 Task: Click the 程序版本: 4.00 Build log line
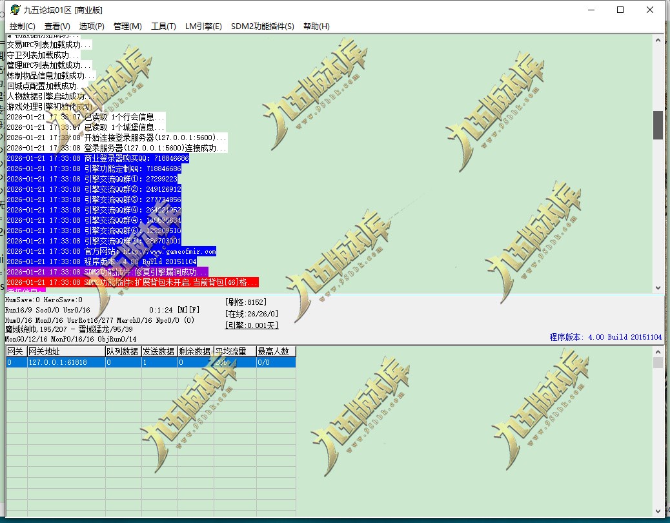pos(102,261)
